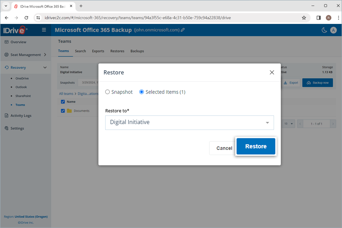Image resolution: width=342 pixels, height=228 pixels.
Task: Edit account name with pencil icon
Action: tap(183, 30)
